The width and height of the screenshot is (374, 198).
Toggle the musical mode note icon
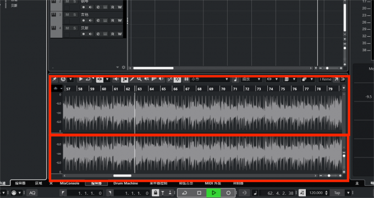click(235, 79)
